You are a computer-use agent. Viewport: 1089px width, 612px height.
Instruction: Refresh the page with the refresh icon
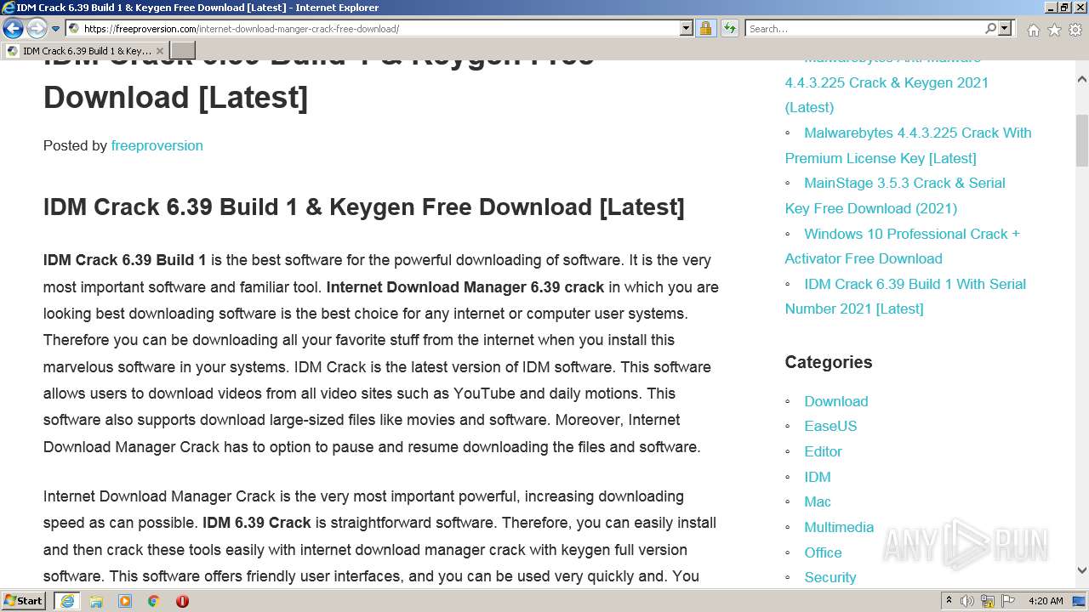point(730,29)
